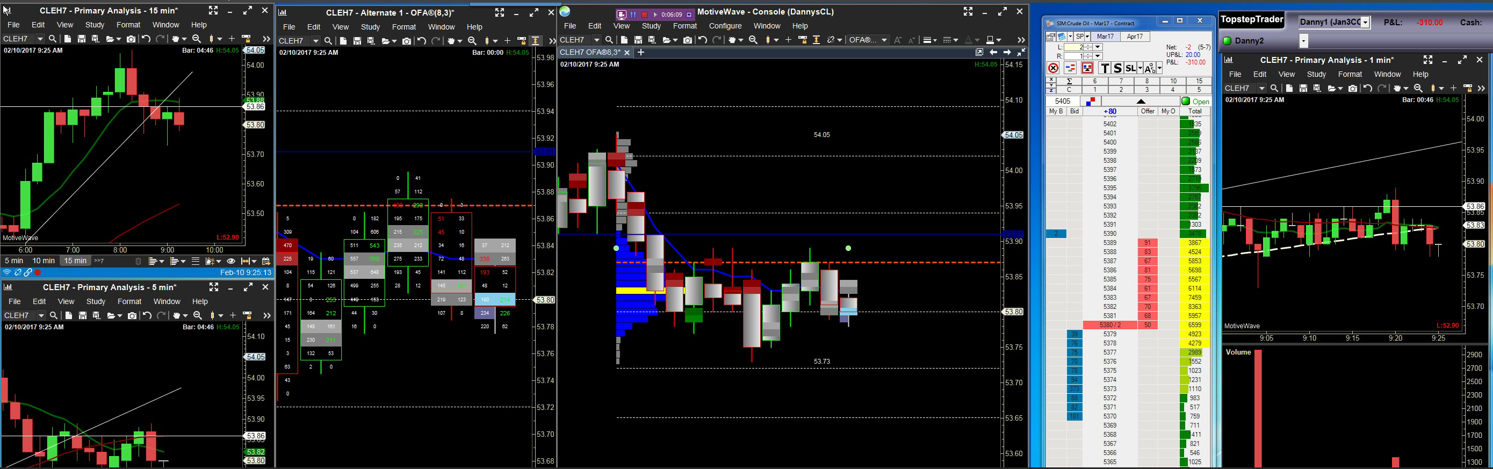
Task: Zoom out on the 15 min chart
Action: tap(197, 39)
